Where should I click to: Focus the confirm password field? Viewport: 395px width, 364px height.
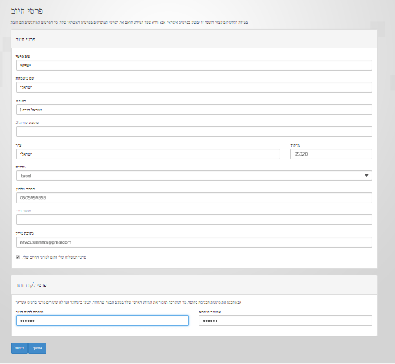pyautogui.click(x=285, y=320)
